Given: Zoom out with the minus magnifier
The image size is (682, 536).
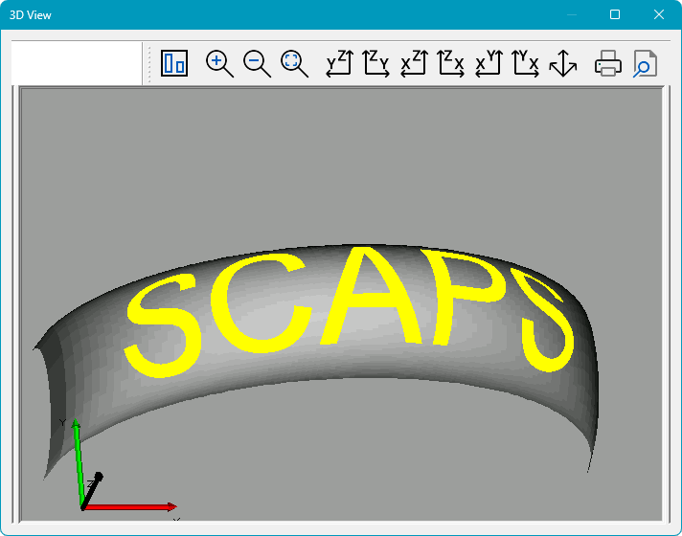Looking at the screenshot, I should tap(257, 63).
